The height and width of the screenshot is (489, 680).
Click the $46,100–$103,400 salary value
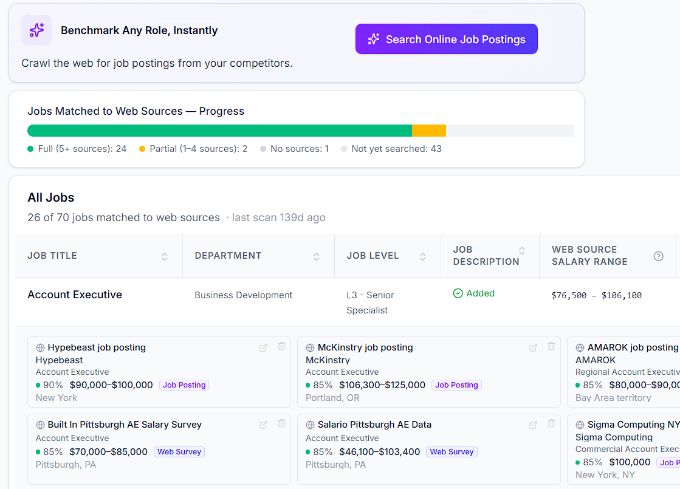(379, 452)
